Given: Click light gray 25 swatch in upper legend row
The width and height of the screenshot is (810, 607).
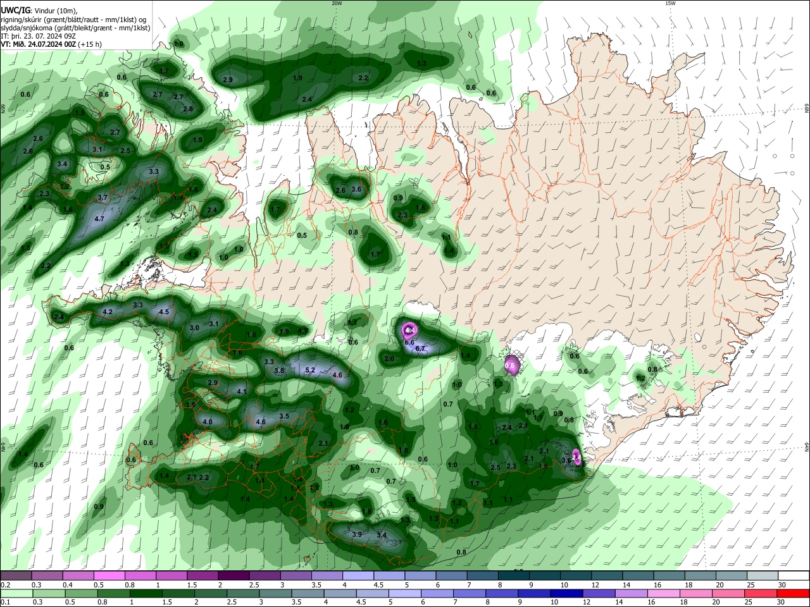Looking at the screenshot, I should pos(763,576).
